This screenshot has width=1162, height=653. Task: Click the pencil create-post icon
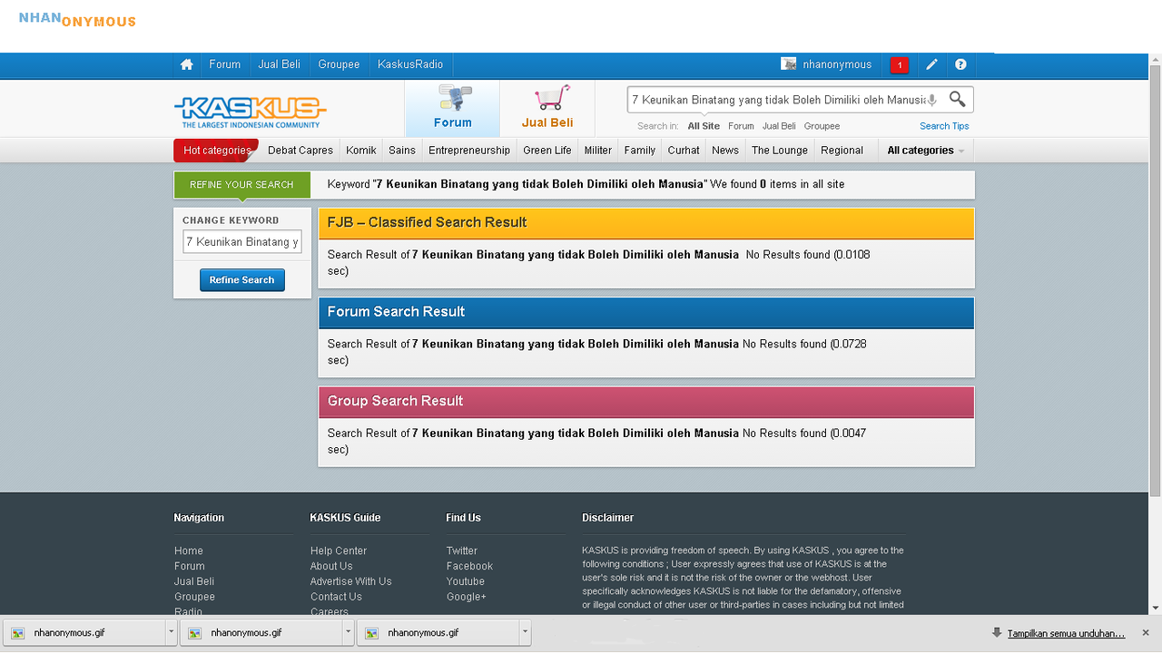click(931, 64)
